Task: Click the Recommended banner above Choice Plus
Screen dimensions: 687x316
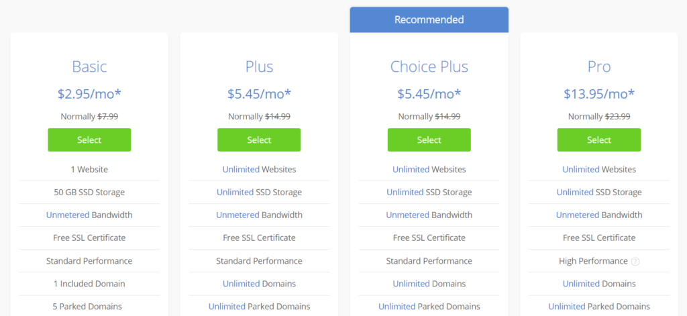Action: pos(429,19)
